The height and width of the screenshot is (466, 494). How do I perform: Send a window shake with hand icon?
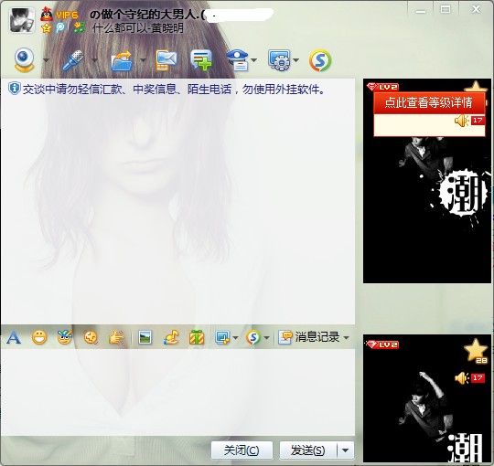click(116, 338)
